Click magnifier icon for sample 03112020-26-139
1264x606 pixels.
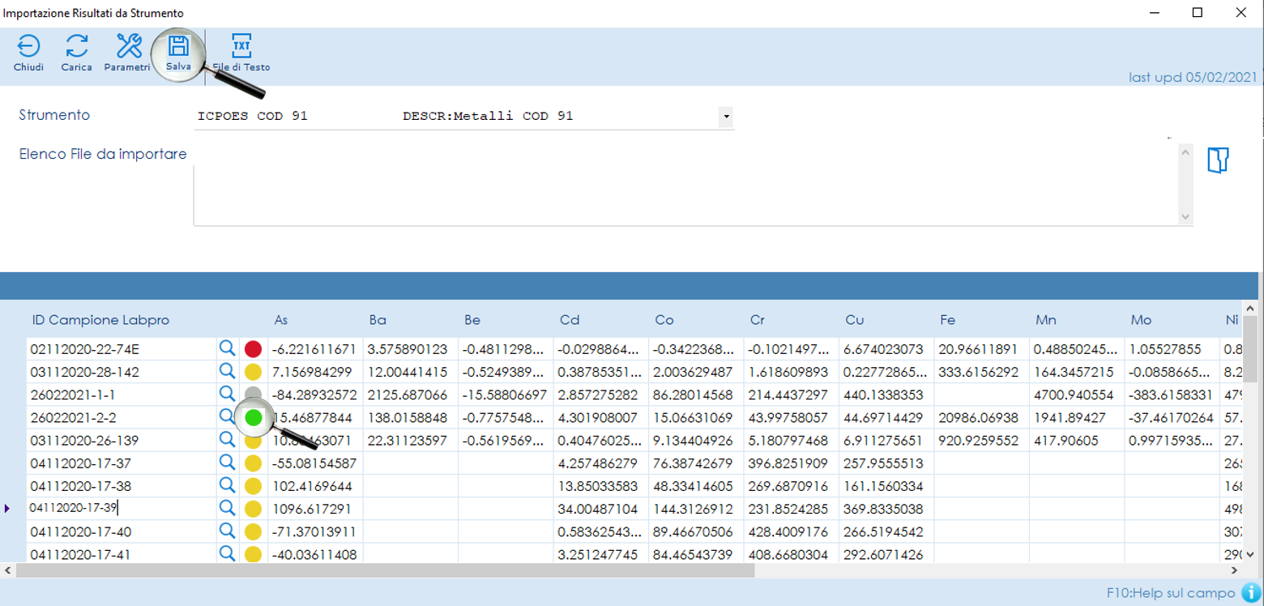227,440
